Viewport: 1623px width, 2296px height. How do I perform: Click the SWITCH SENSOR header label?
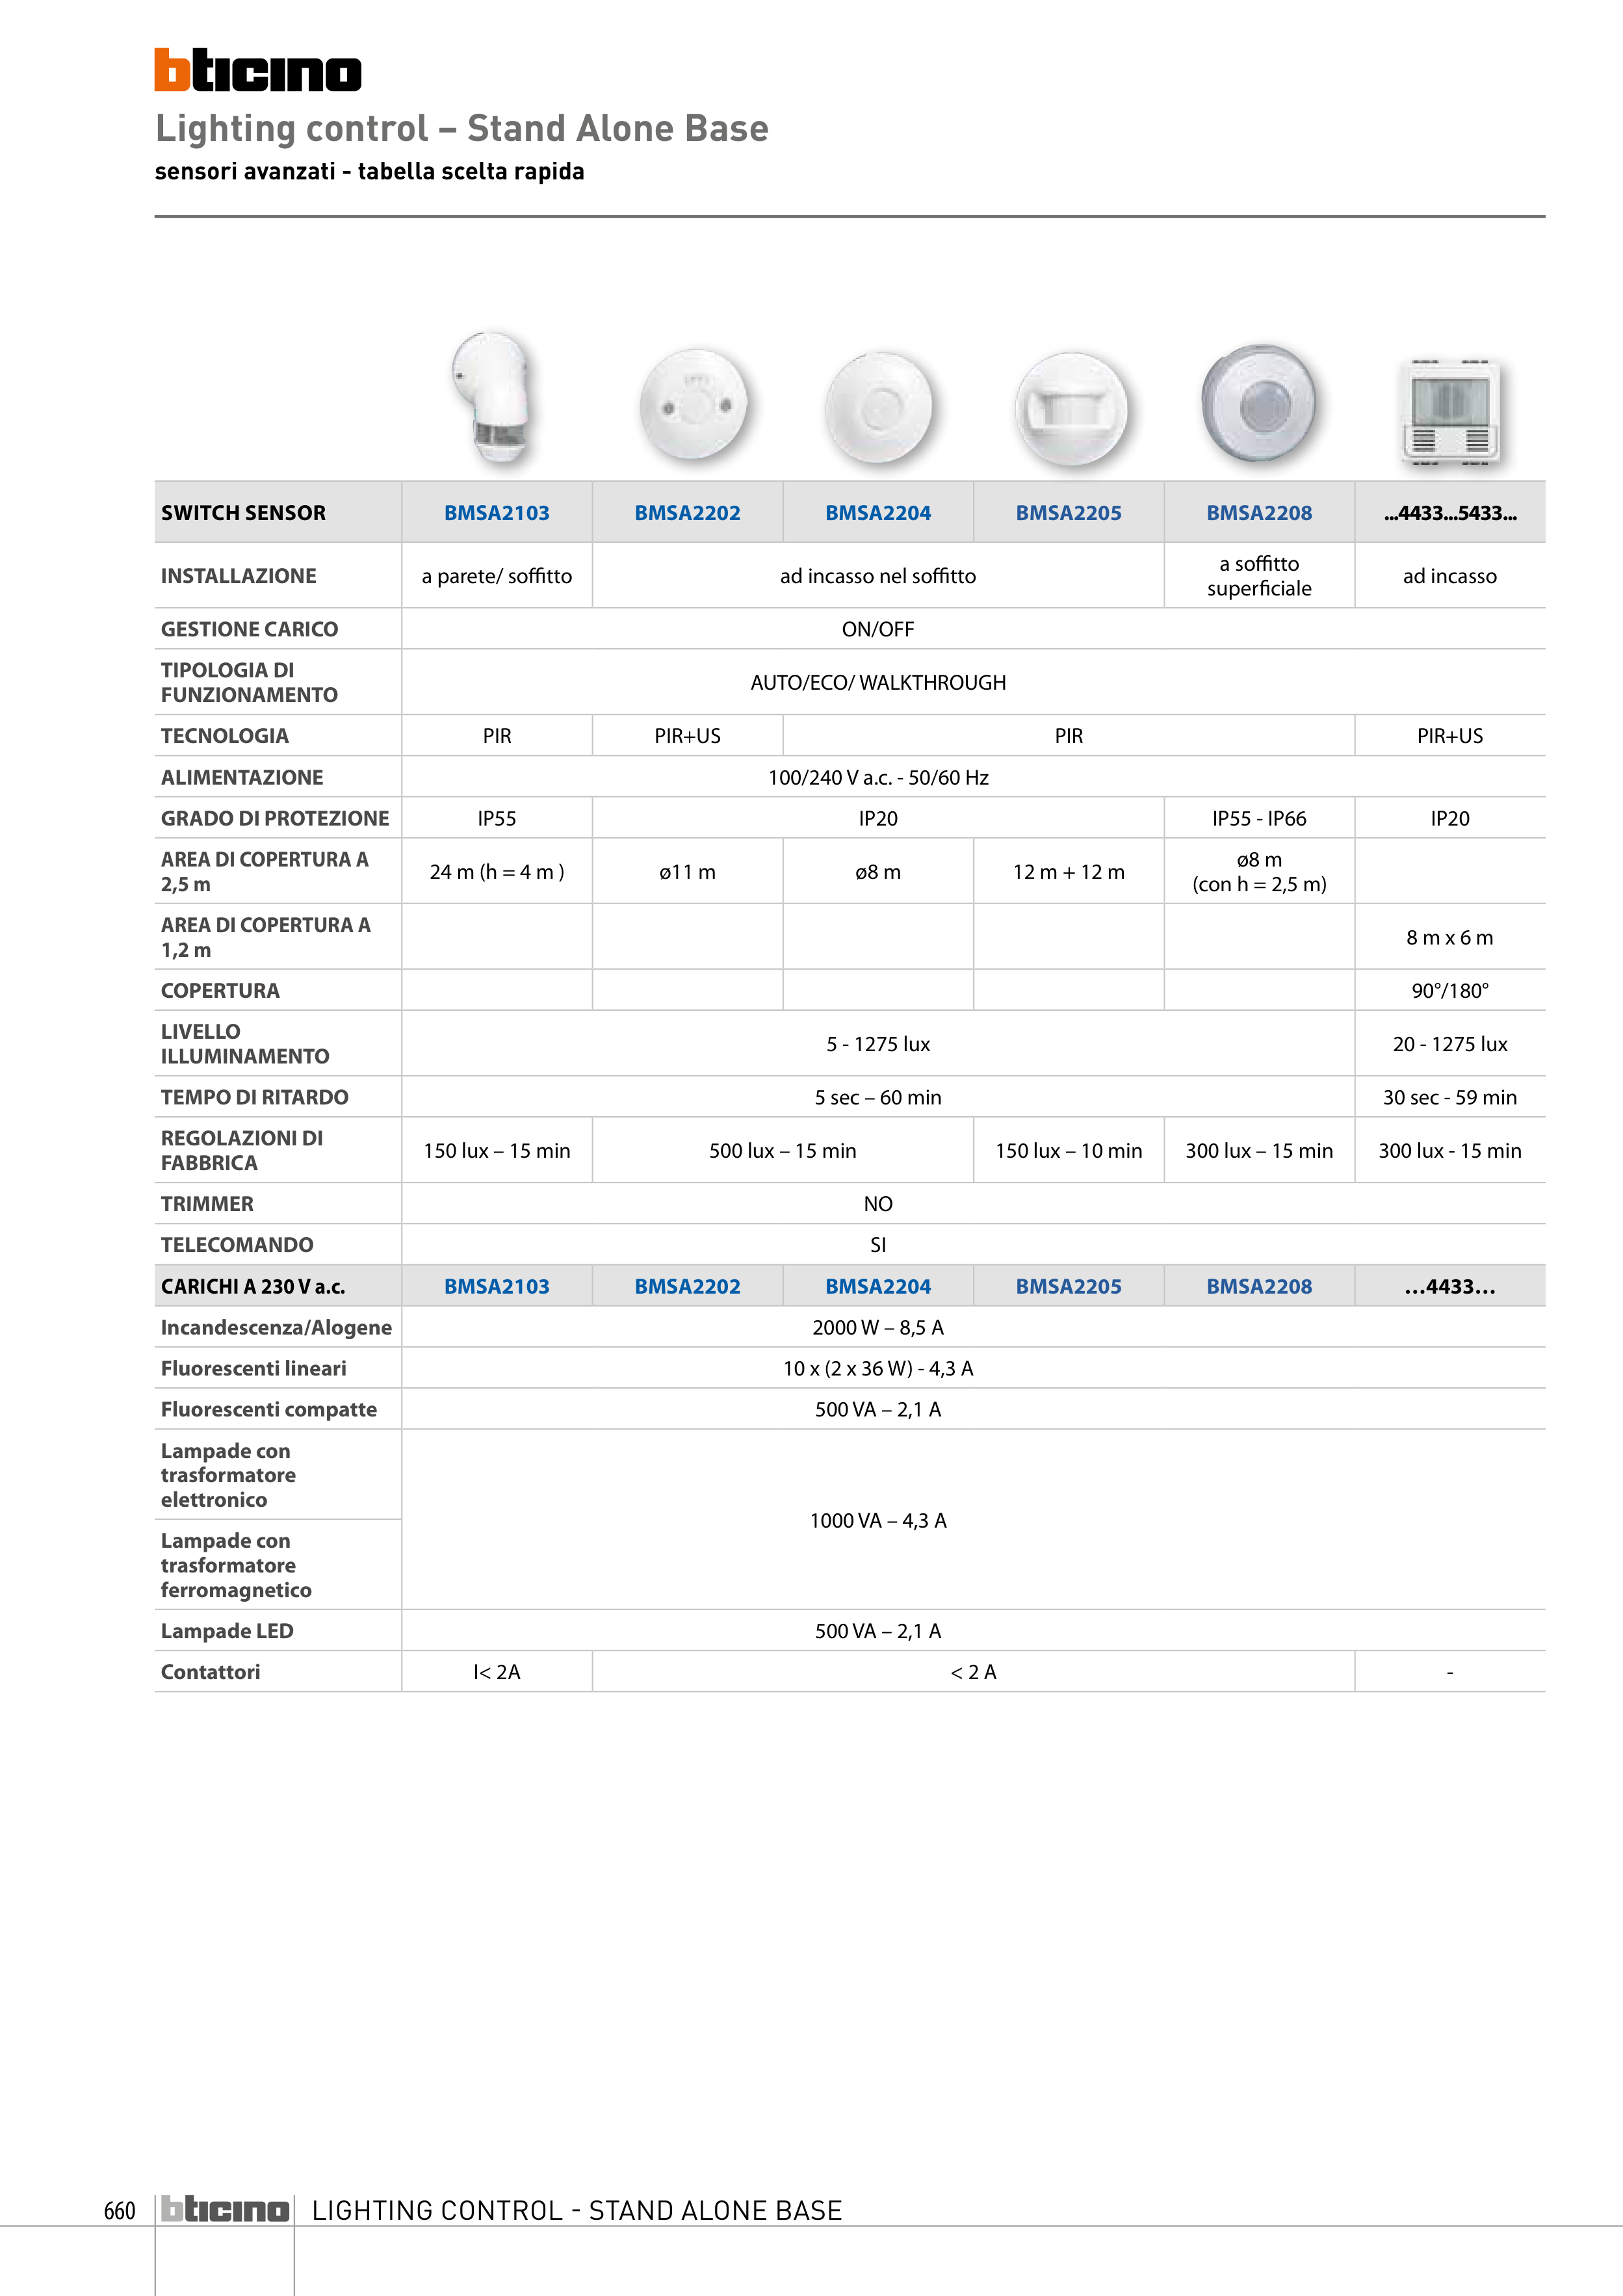[244, 513]
